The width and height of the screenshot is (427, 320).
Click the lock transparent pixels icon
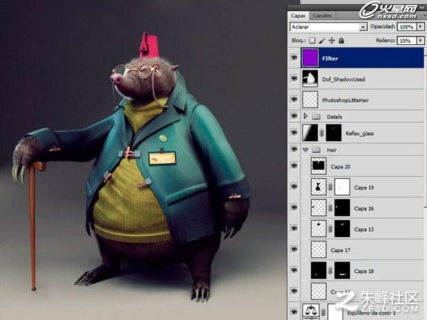tap(312, 41)
